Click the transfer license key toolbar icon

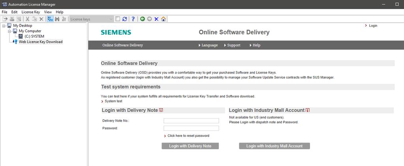click(x=5, y=19)
